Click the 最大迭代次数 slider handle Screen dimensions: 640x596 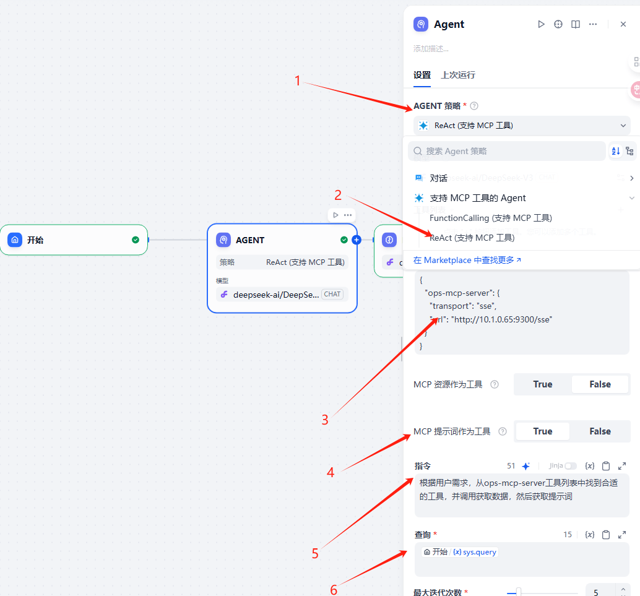pos(519,592)
